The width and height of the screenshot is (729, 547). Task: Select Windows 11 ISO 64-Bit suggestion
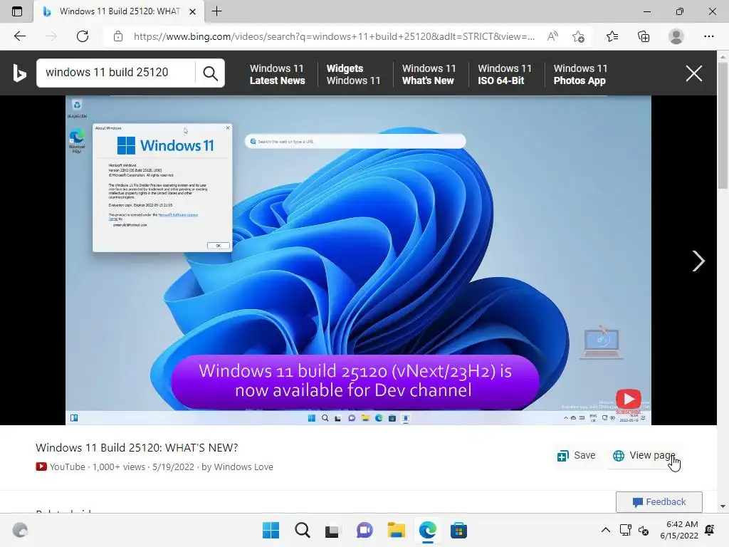pos(505,74)
